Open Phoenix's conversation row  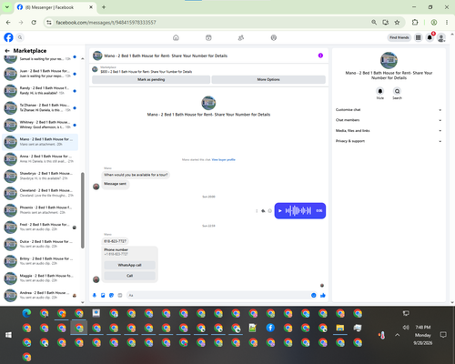(x=40, y=210)
